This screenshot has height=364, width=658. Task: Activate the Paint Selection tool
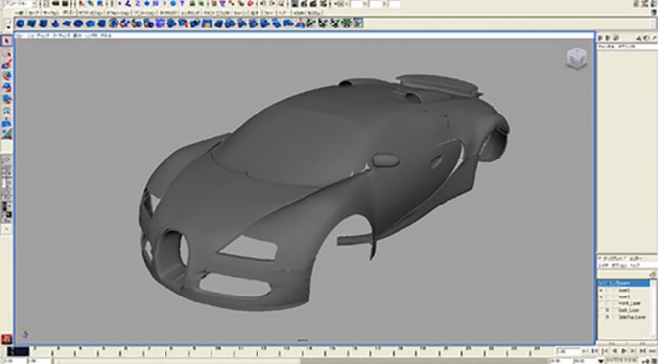(x=6, y=65)
